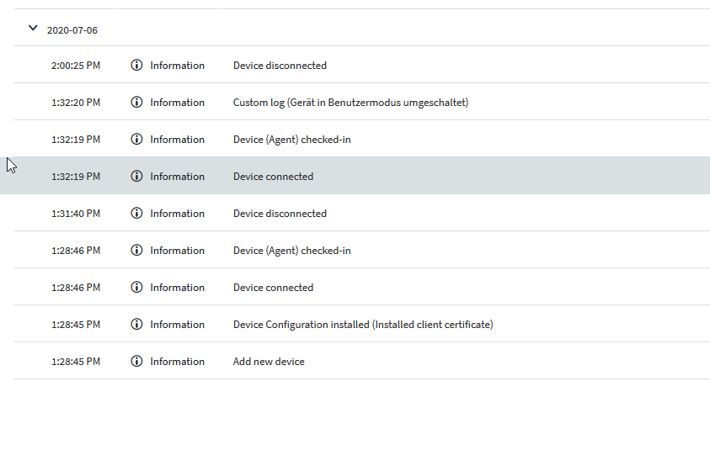Select Device (Agent) checked-in at 1:28:46 PM

coord(291,251)
